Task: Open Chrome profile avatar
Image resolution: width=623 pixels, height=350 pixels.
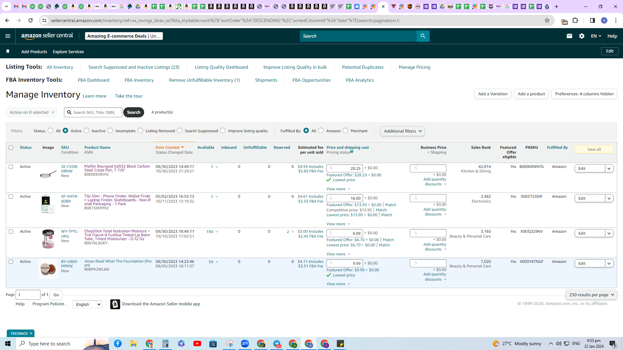Action: click(604, 20)
